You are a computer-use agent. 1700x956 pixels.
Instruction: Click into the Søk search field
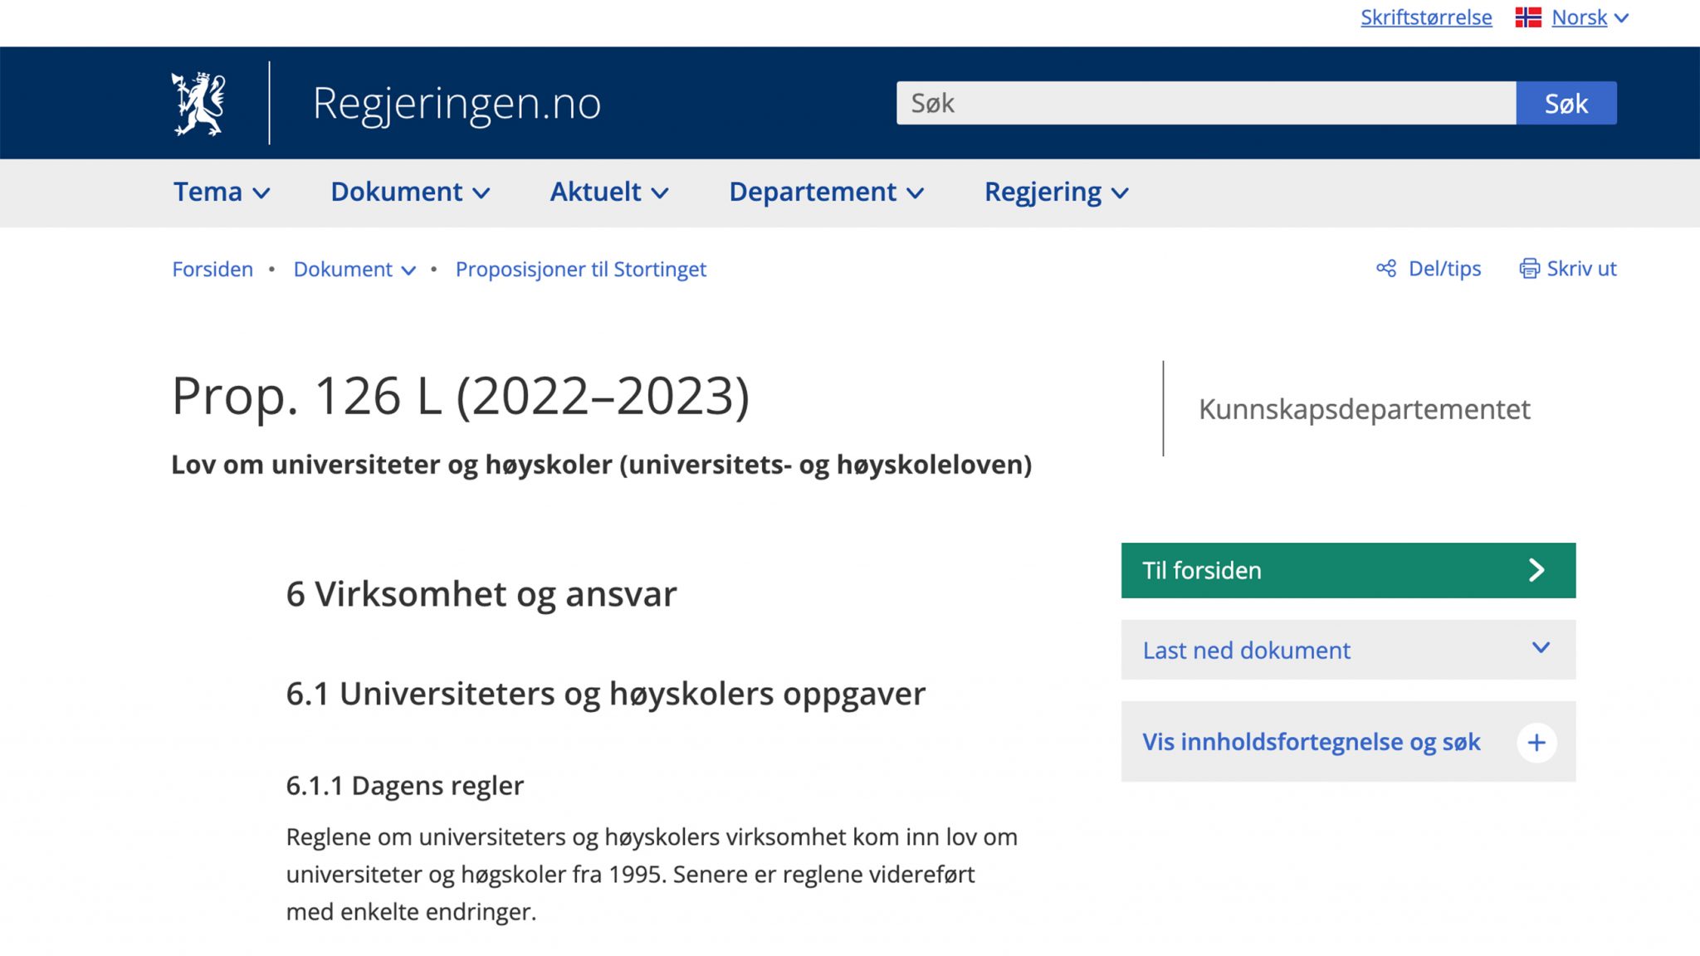pos(1205,104)
